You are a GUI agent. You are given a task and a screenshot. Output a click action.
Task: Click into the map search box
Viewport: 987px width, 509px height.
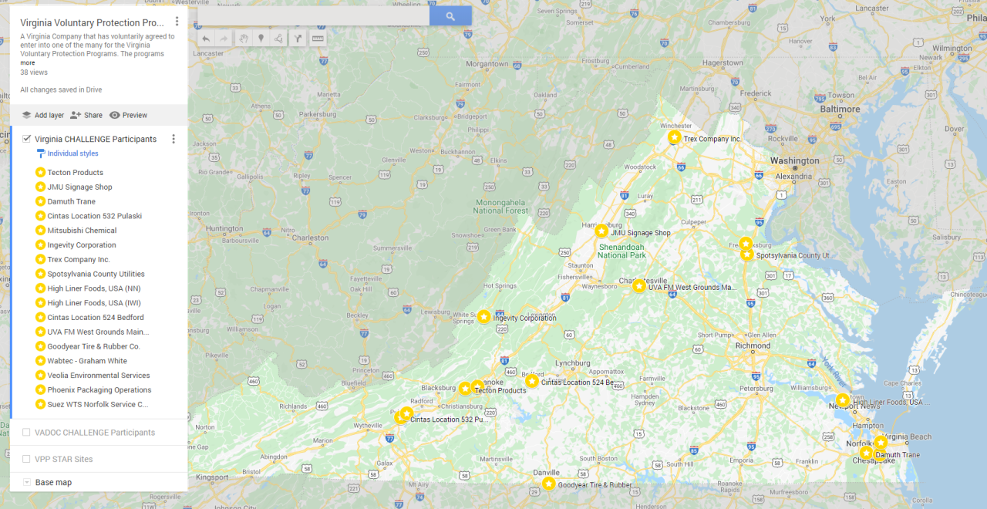[x=313, y=16]
